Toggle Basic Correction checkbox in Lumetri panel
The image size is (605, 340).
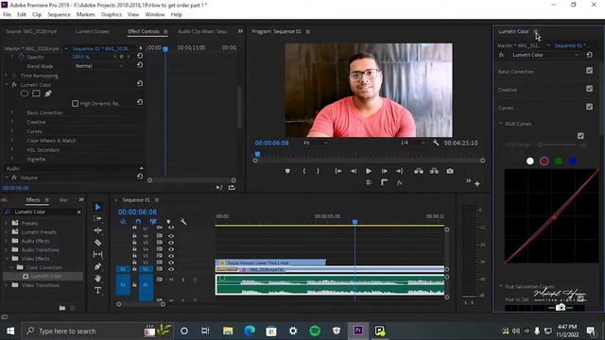(589, 71)
